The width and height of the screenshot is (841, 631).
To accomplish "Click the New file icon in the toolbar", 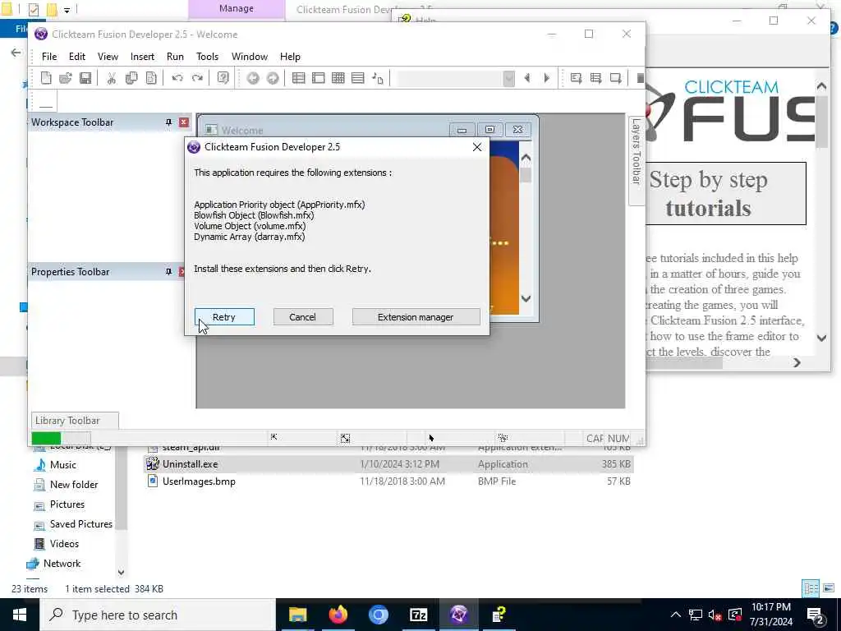I will [46, 78].
